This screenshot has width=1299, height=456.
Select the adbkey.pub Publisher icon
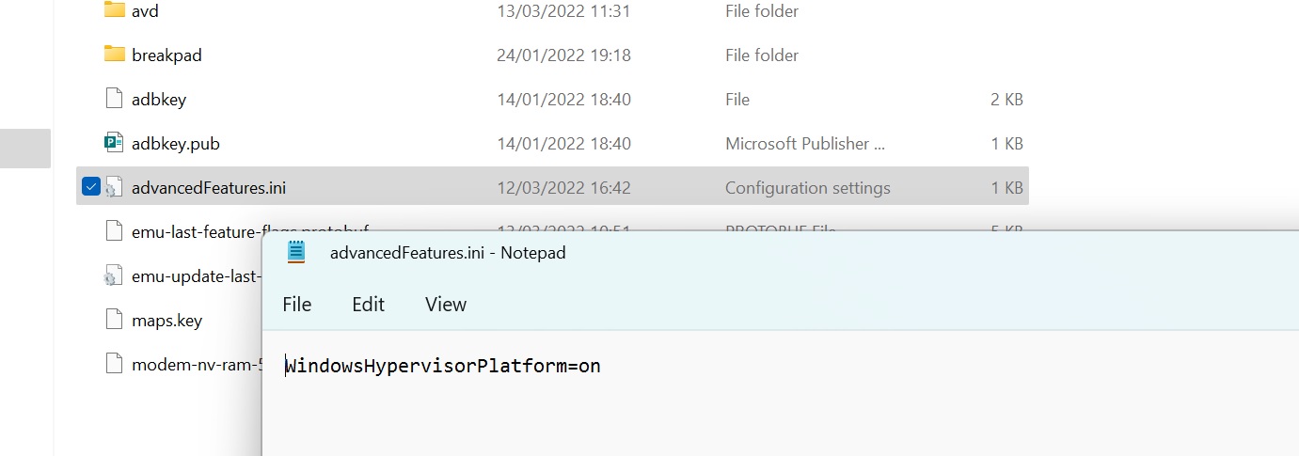114,143
